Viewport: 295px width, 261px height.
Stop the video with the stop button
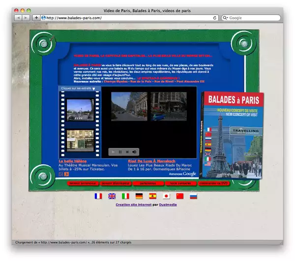[127, 152]
